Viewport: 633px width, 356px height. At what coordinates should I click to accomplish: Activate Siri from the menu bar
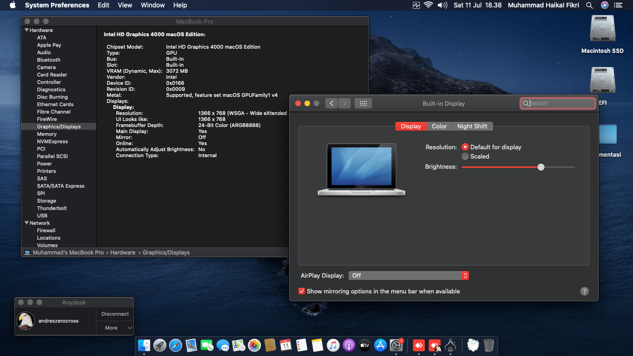click(604, 5)
